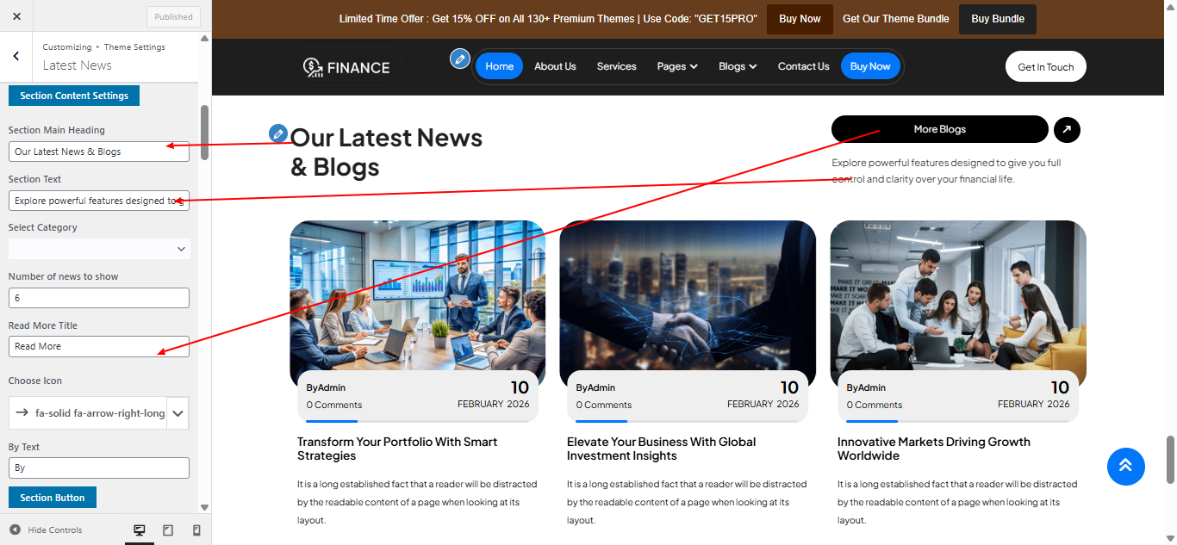The image size is (1177, 545).
Task: Open the Blogs submenu in the navigation
Action: [738, 66]
